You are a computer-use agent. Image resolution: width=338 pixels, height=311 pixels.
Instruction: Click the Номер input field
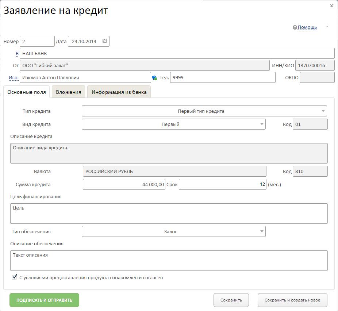point(37,41)
